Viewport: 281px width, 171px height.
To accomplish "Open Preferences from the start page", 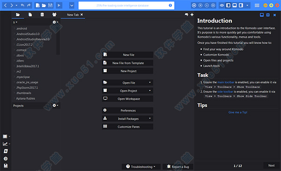I will coord(127,111).
